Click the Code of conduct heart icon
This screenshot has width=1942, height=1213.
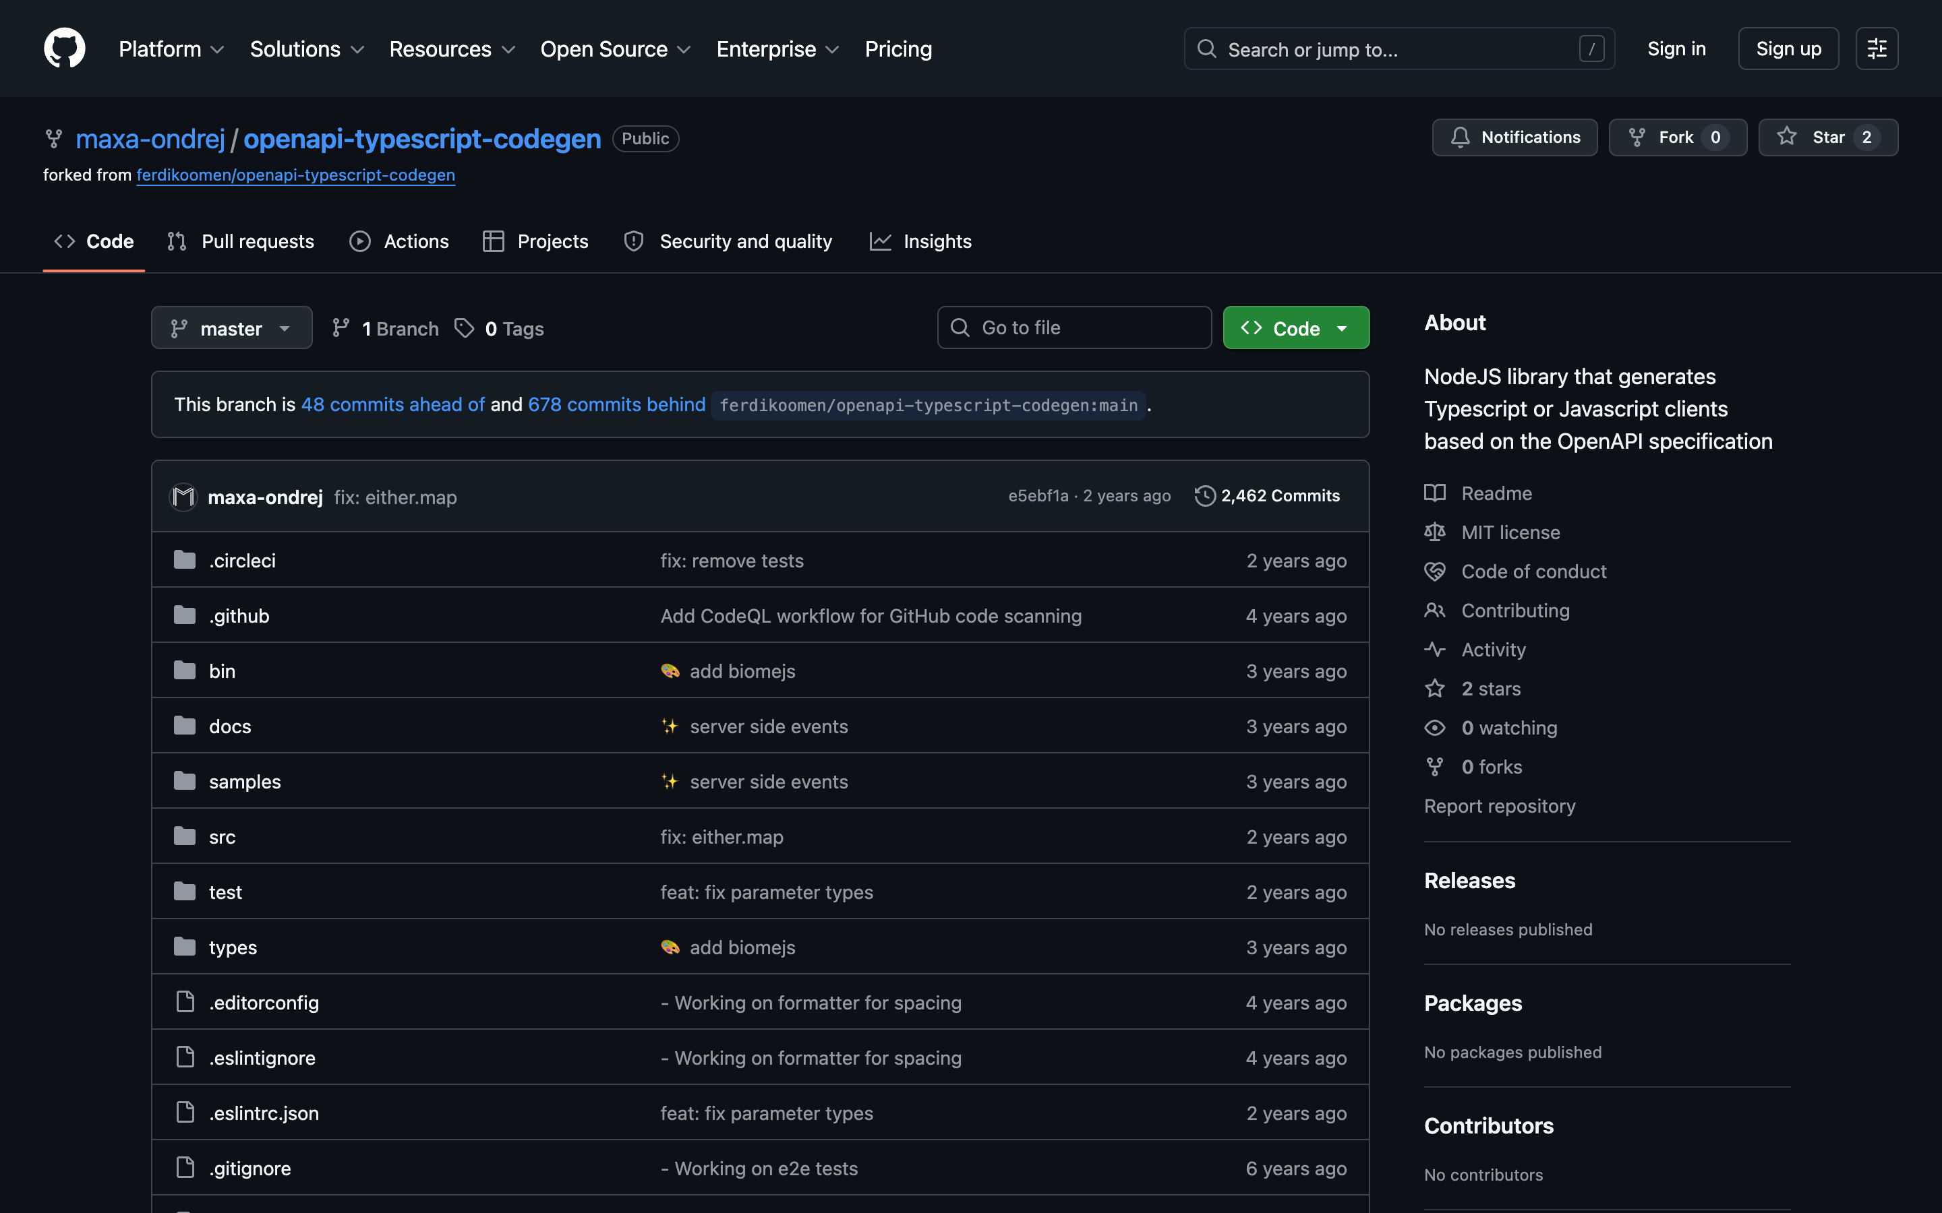point(1435,571)
